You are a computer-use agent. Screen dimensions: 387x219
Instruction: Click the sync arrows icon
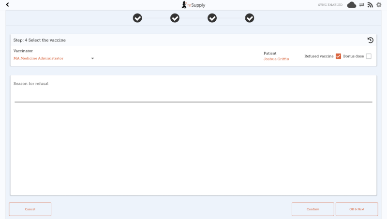pyautogui.click(x=361, y=5)
